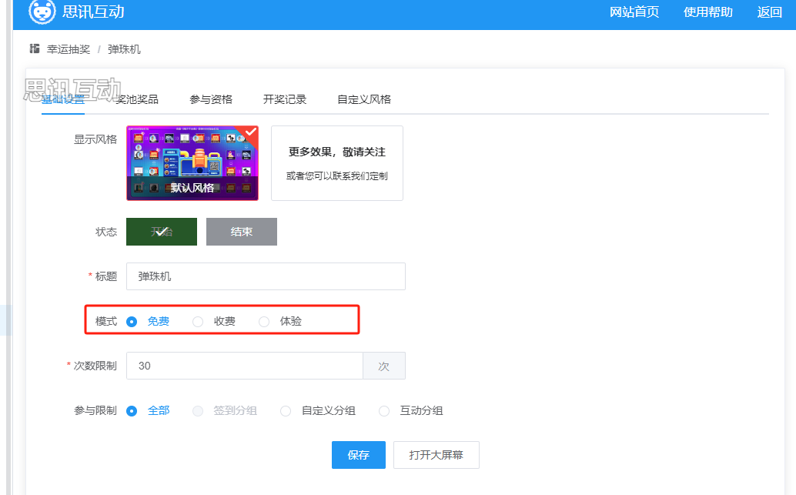Screen dimensions: 796x495
Task: Choose 互动分组 for 参与限制
Action: click(x=384, y=411)
